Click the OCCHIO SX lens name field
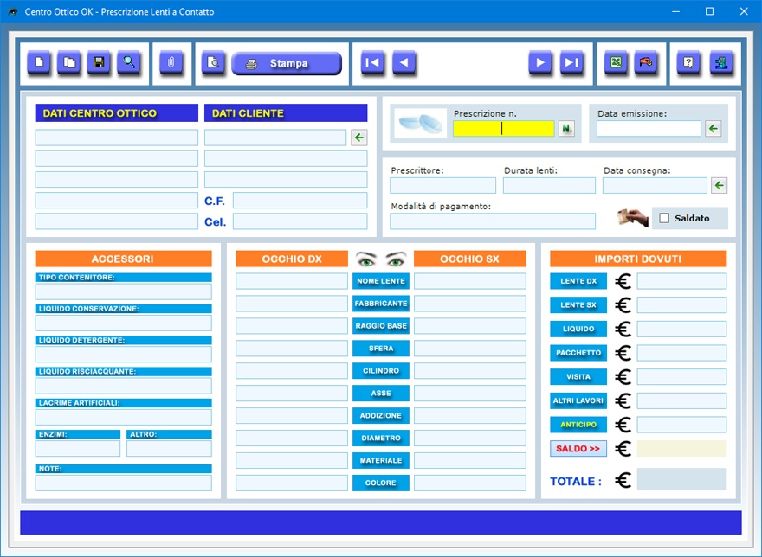Screen dimensions: 762x557 click(x=470, y=281)
